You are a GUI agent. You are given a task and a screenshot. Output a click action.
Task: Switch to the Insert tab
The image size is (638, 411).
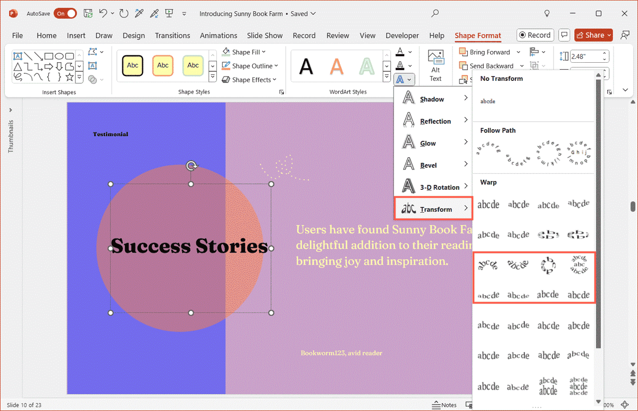pyautogui.click(x=76, y=36)
